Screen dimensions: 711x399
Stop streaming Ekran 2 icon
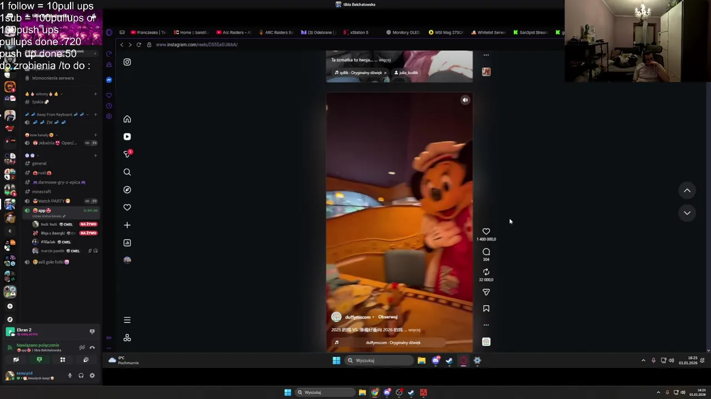(92, 331)
